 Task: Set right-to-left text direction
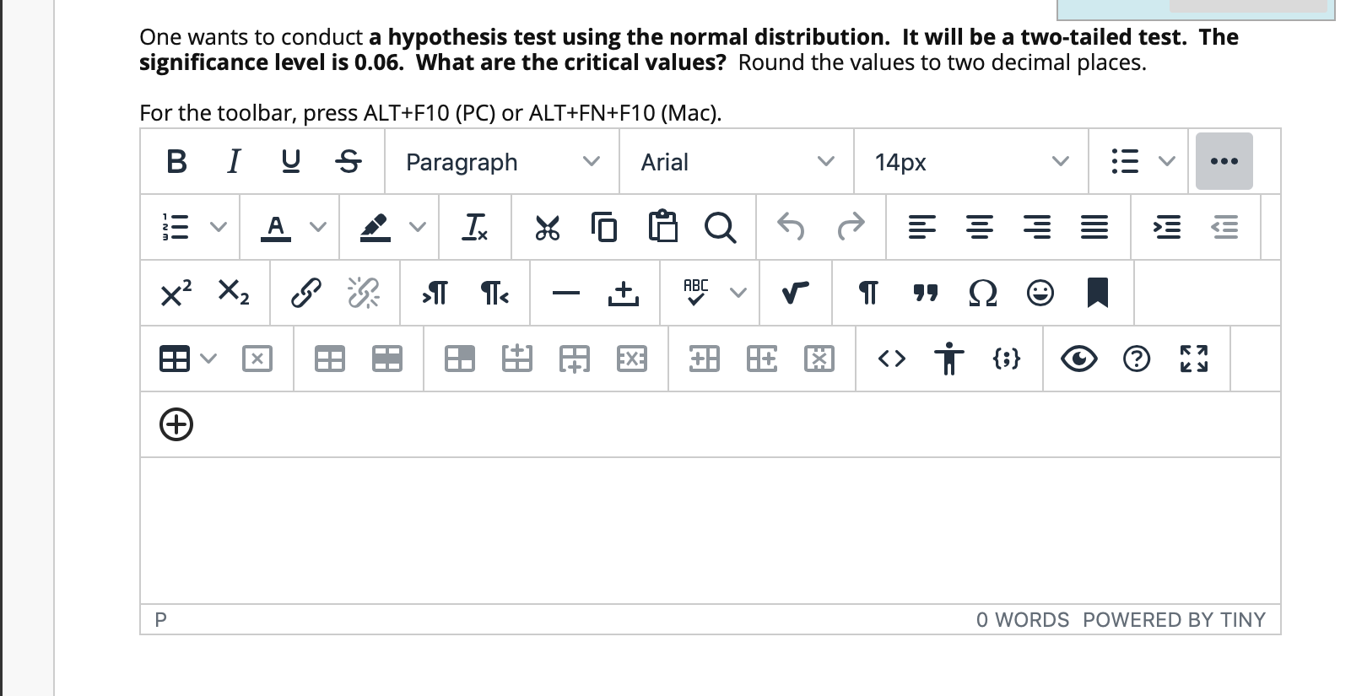494,293
